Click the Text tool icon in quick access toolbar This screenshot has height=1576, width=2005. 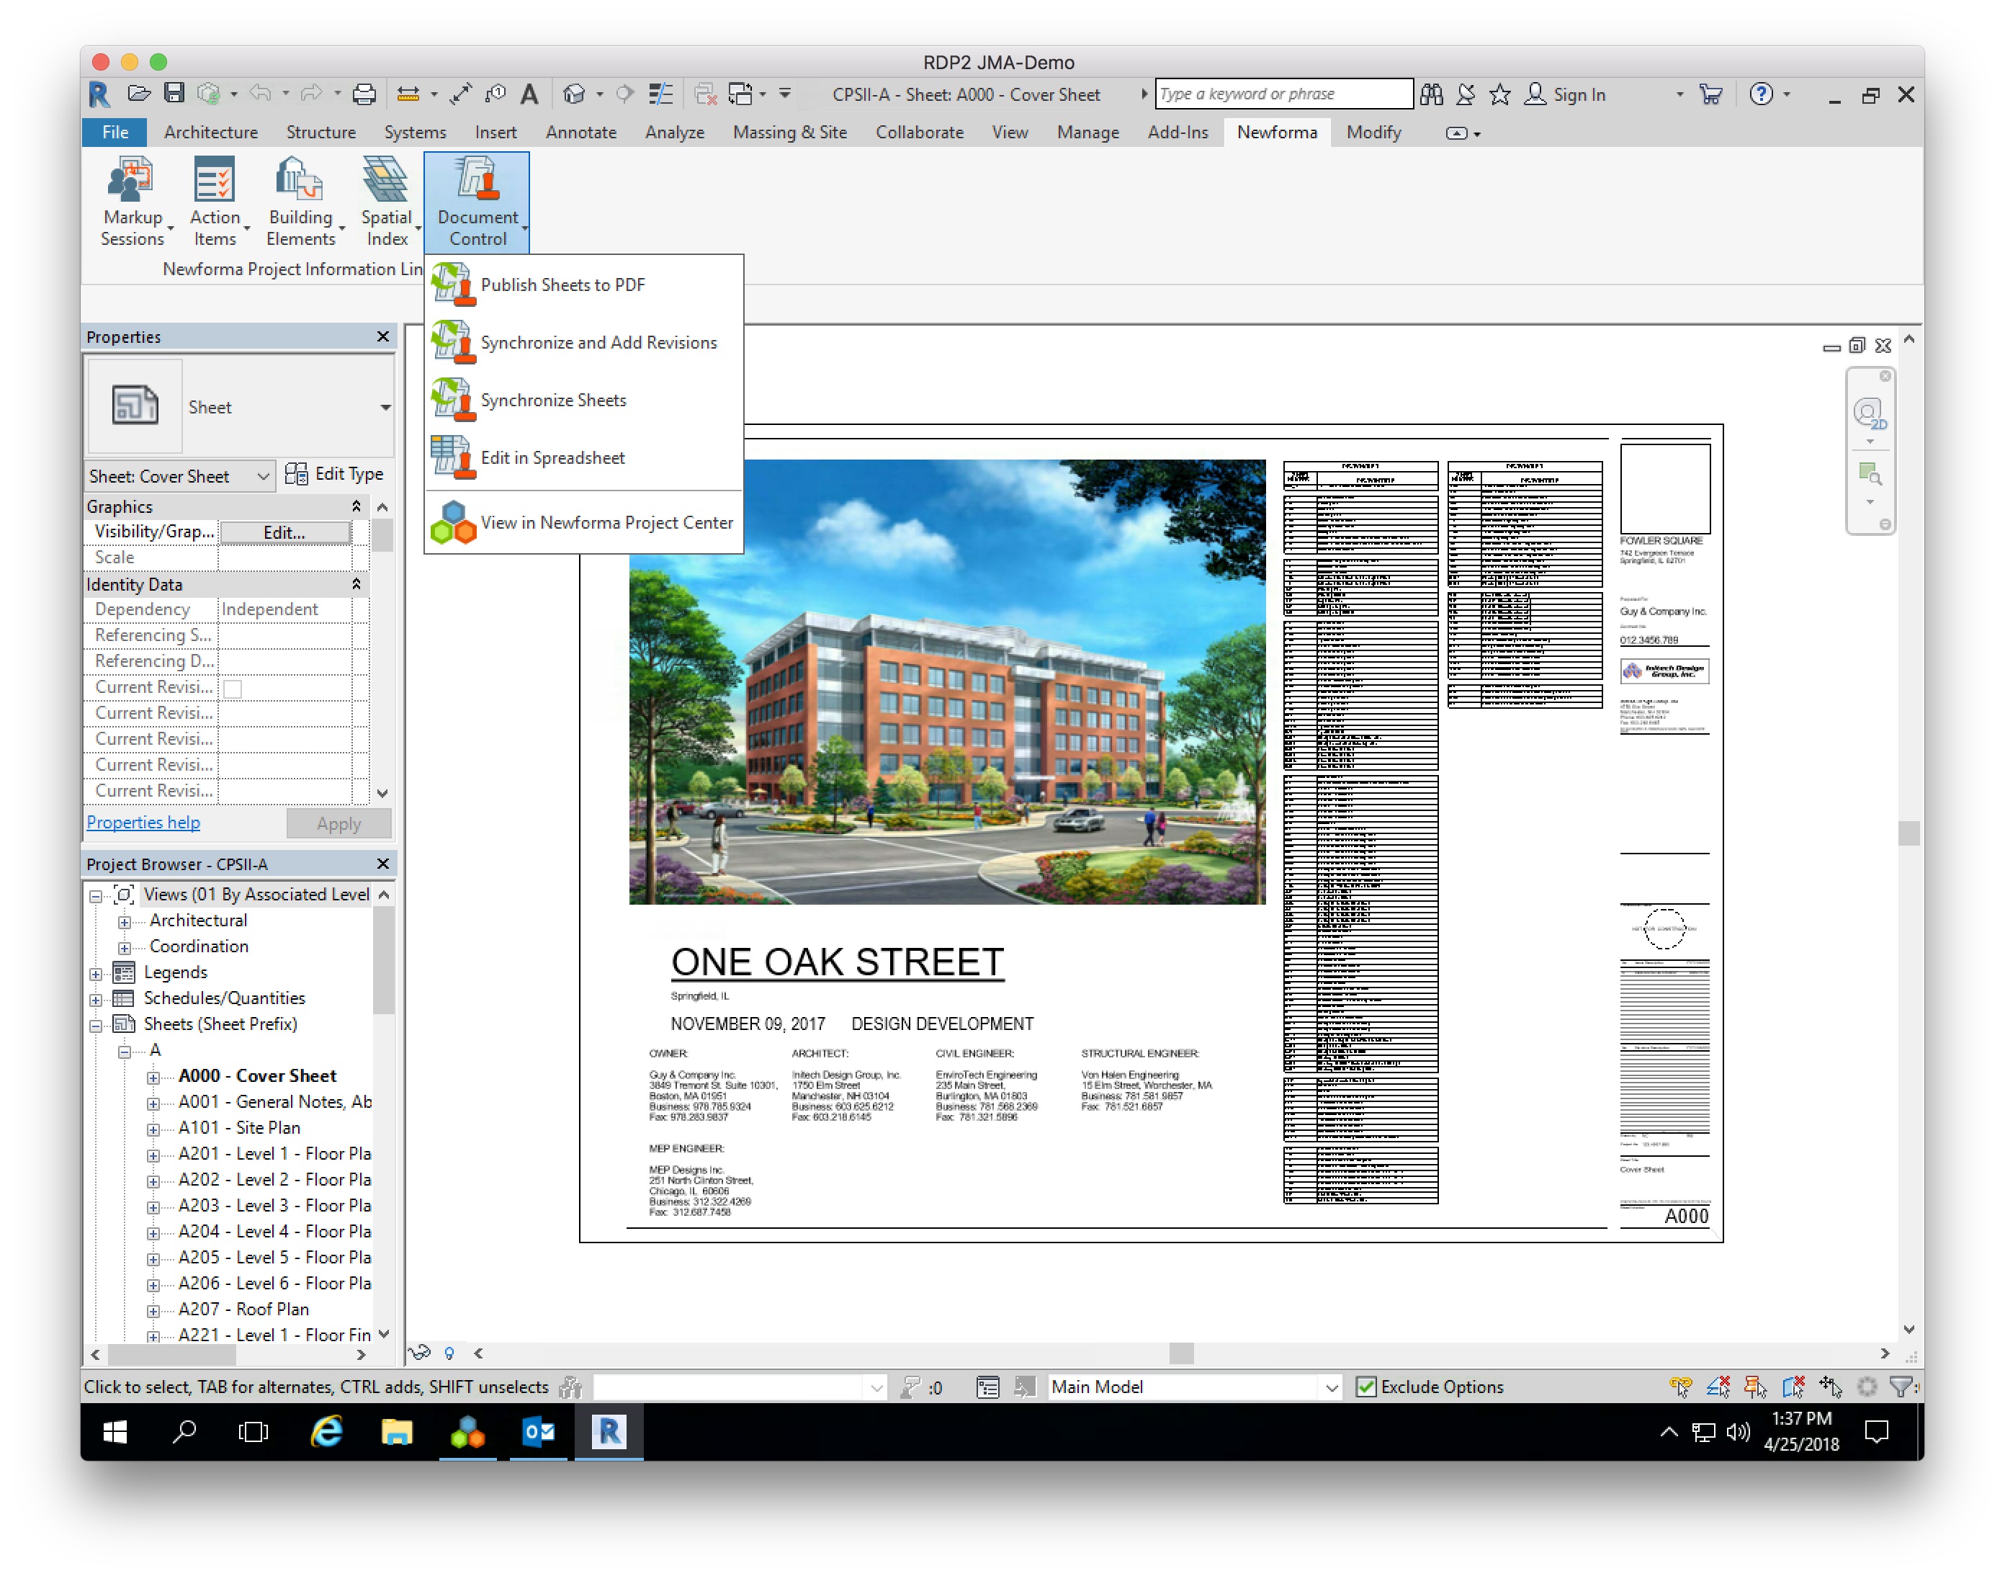click(529, 94)
